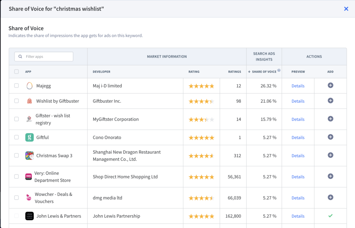The width and height of the screenshot is (355, 228).
Task: Toggle the select-all apps checkbox
Action: pos(17,71)
